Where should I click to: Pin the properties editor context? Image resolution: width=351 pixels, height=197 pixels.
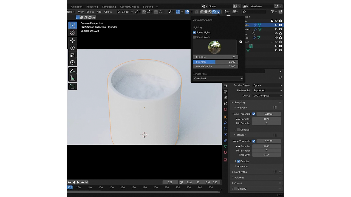(x=280, y=78)
